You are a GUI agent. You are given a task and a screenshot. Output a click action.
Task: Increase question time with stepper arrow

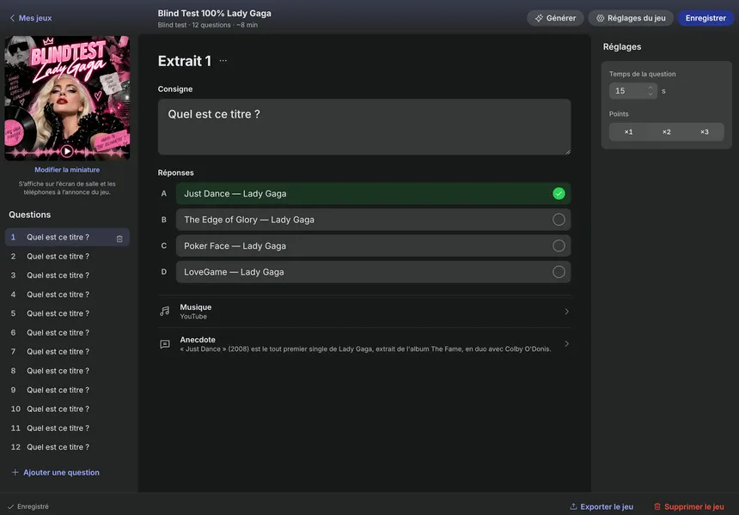(650, 88)
